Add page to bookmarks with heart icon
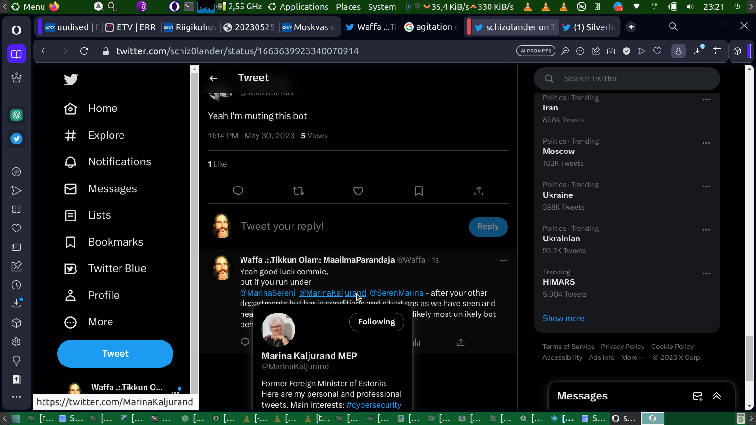Image resolution: width=756 pixels, height=425 pixels. tap(657, 51)
